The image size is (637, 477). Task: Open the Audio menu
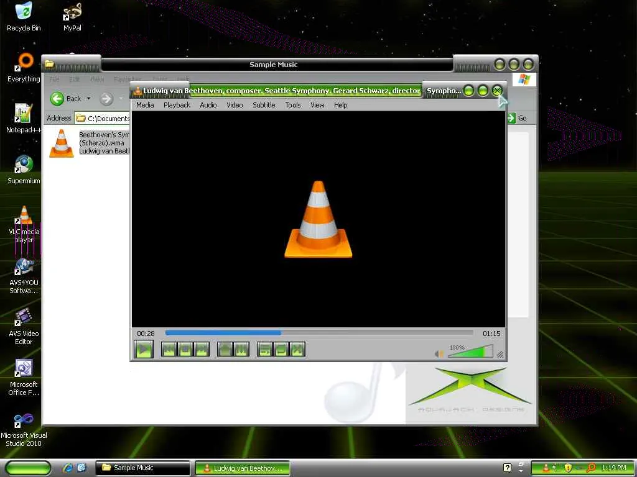click(x=208, y=105)
